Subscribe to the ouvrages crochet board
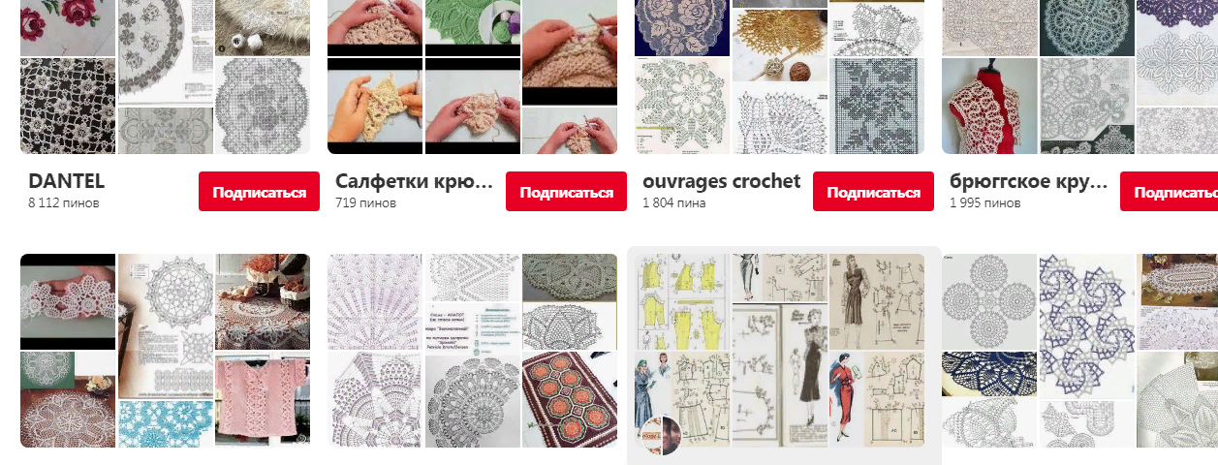Screen dimensions: 1218x465 pos(873,192)
